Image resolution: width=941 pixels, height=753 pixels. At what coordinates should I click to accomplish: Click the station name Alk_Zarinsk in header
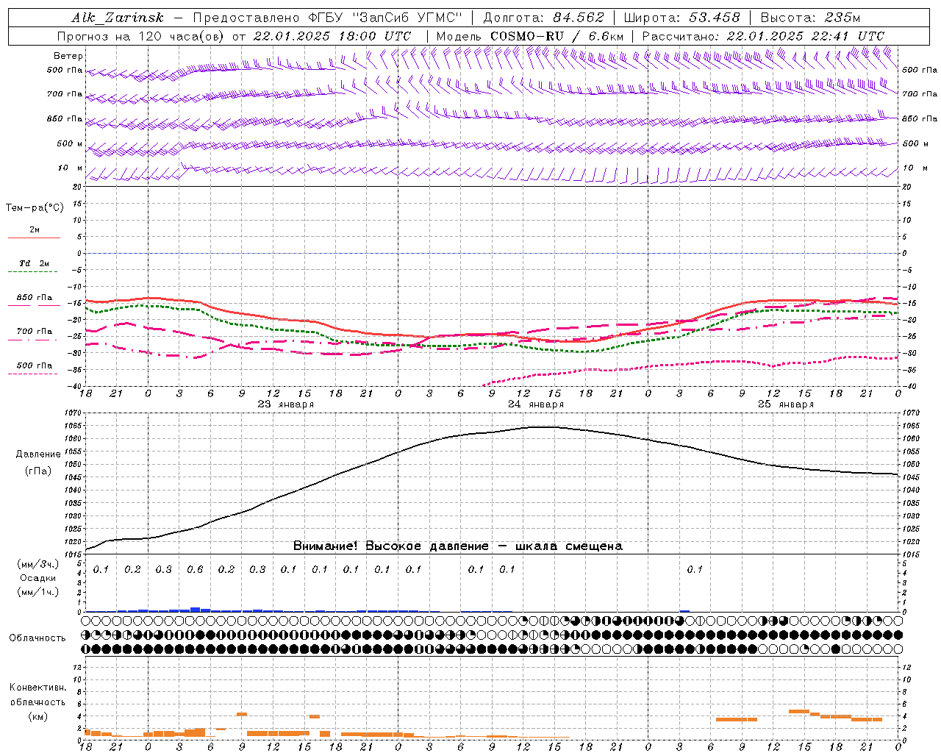(118, 18)
